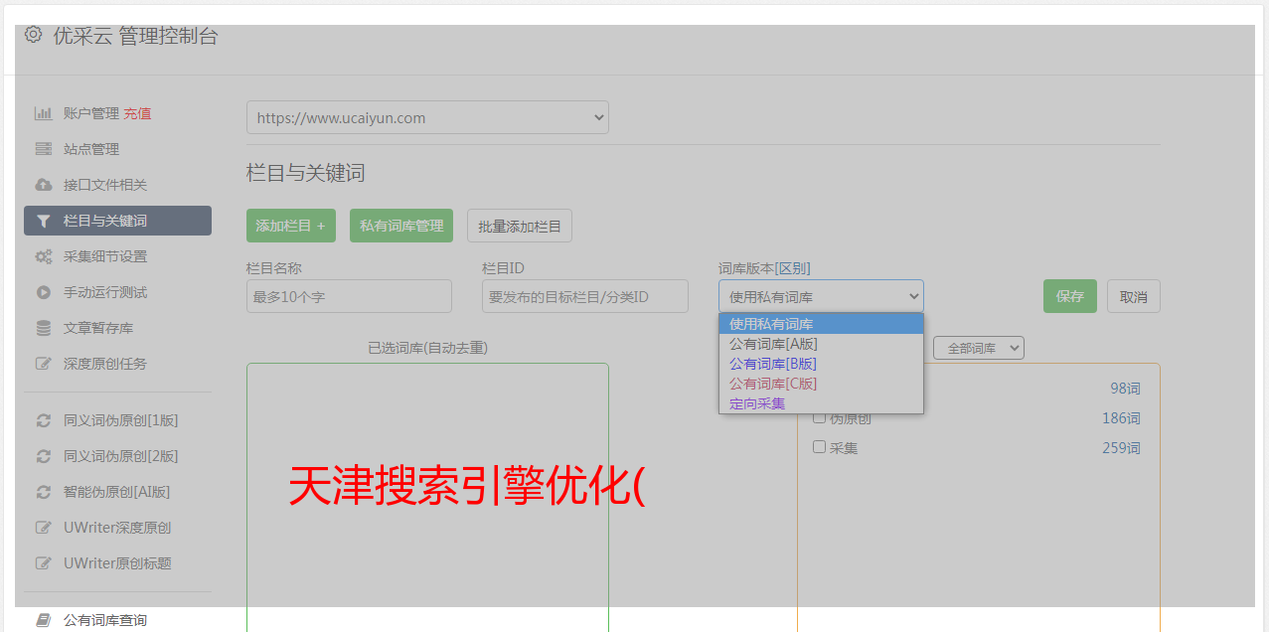This screenshot has width=1269, height=632.
Task: Open 深度原创任务 via its edit icon
Action: tap(43, 364)
